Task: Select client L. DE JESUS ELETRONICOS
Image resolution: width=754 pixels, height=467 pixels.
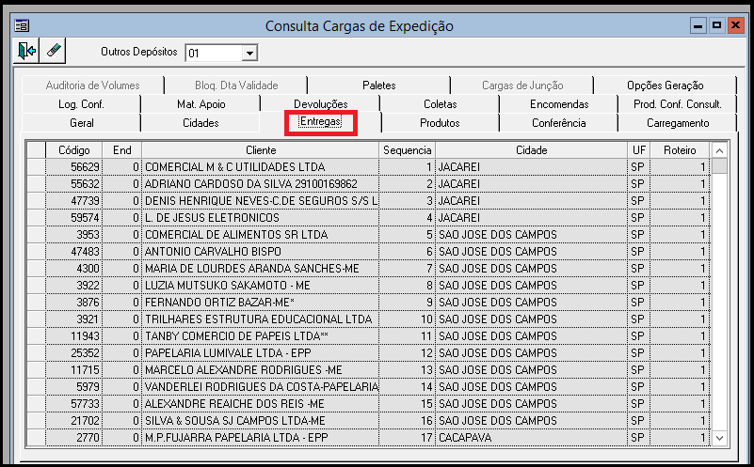Action: click(260, 217)
